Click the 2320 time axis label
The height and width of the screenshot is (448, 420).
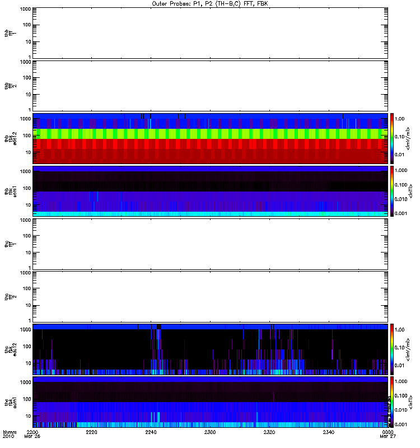269,432
